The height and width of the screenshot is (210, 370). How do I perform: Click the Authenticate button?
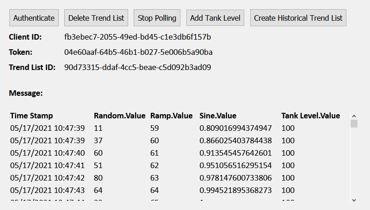tap(34, 18)
